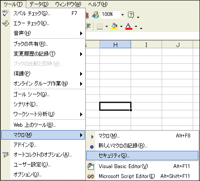Click the spell check ABC icon
This screenshot has width=200, height=181.
tap(6, 13)
